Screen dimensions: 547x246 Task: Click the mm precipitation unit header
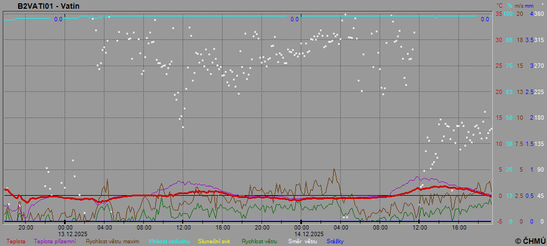click(x=529, y=5)
